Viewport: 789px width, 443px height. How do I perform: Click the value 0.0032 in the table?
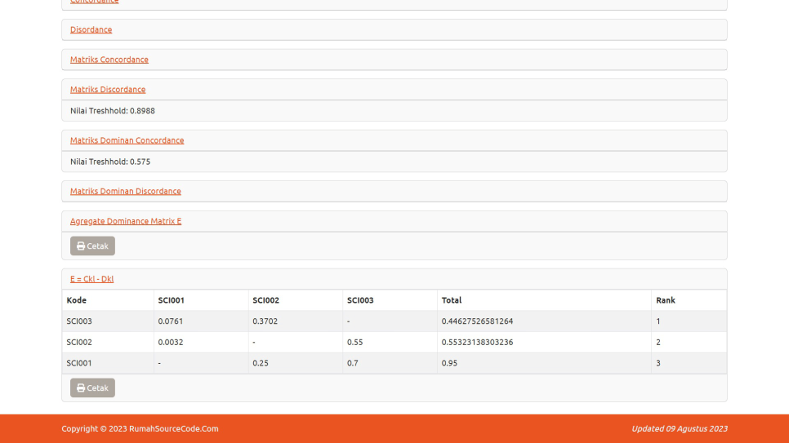[171, 343]
